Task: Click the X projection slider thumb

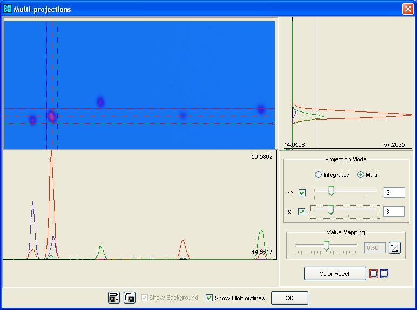Action: click(331, 210)
